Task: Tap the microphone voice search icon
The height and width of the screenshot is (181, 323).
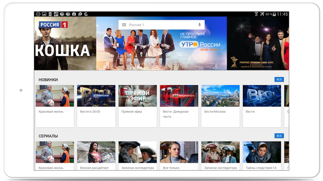Action: point(199,25)
